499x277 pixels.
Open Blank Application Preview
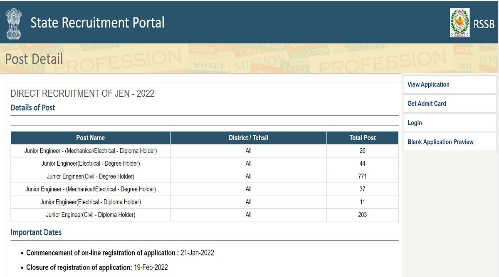(440, 142)
